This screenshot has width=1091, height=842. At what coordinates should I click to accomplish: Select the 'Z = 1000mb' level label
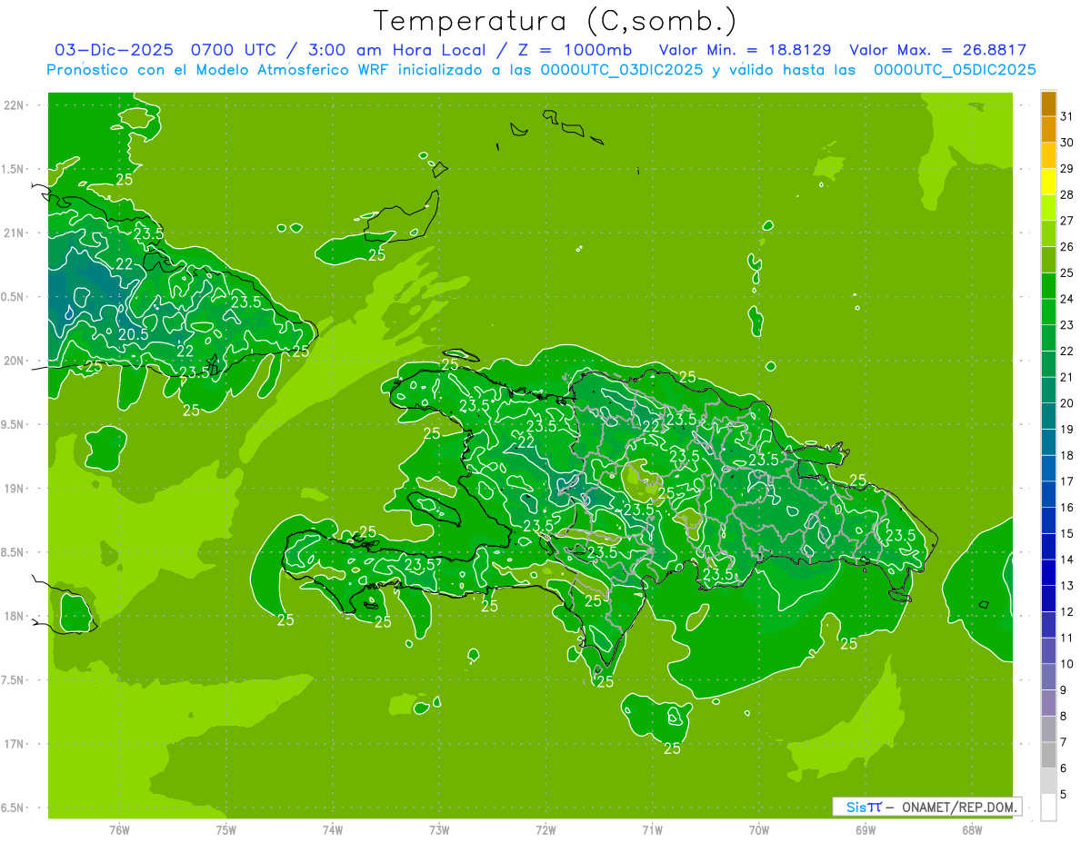tap(575, 50)
